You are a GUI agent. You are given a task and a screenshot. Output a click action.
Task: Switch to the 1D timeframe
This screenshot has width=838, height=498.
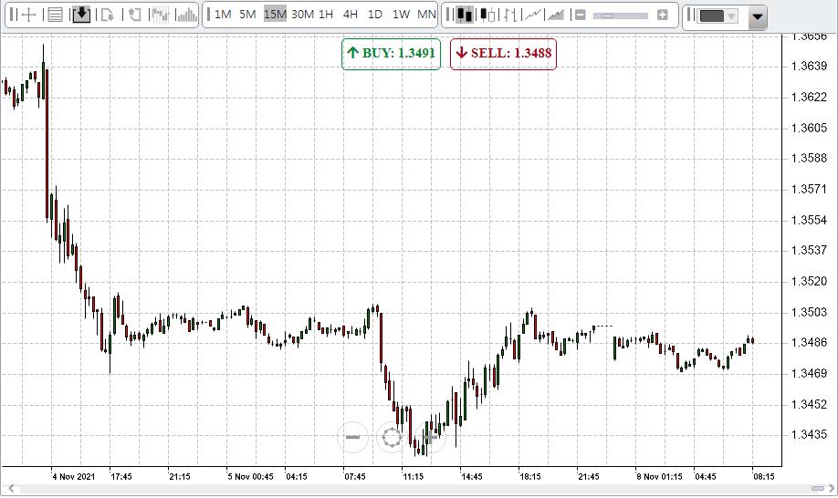click(x=375, y=15)
